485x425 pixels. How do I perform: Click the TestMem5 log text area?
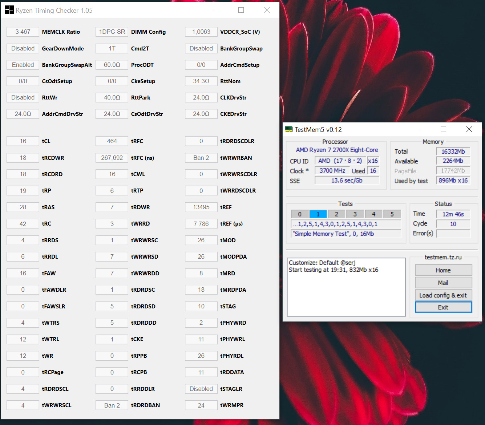346,287
